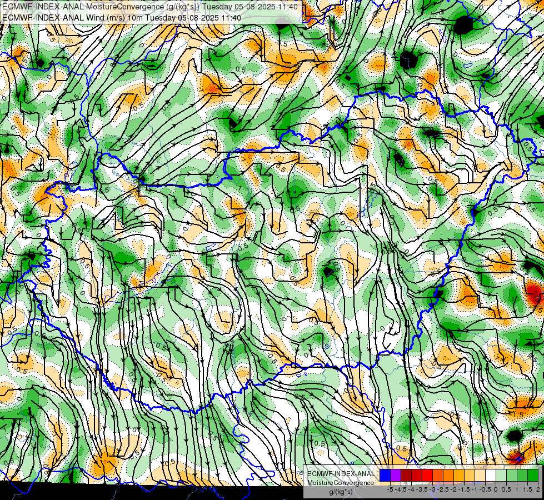Pick the medium green swatch between 1 and 1.5
This screenshot has width=544, height=500.
coord(522,476)
